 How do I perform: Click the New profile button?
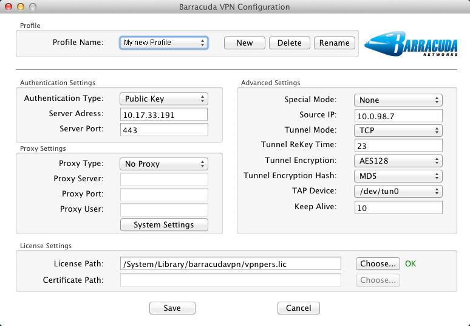click(244, 43)
